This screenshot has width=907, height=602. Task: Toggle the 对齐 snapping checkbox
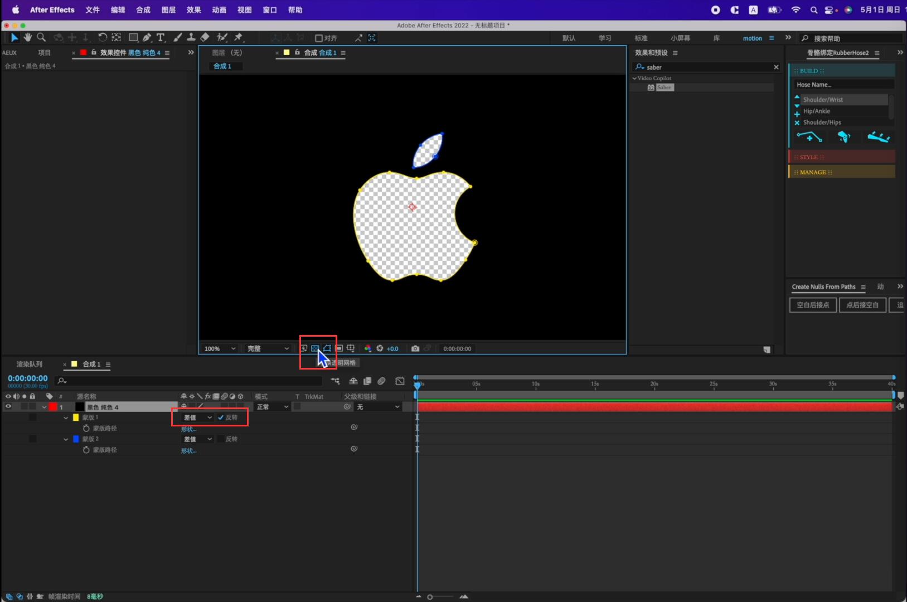click(x=319, y=38)
